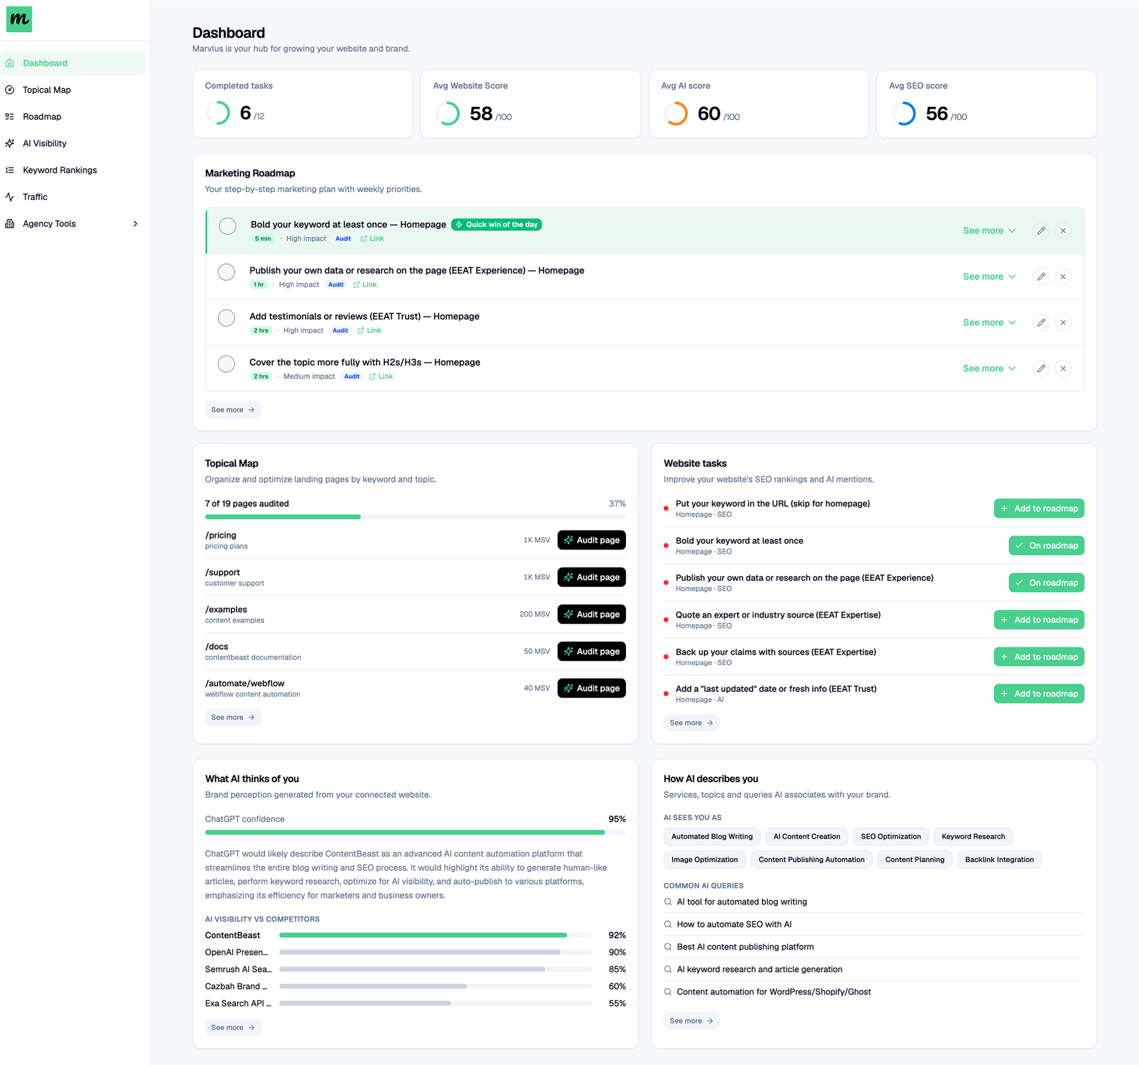Click the Traffic pulse icon in sidebar
Image resolution: width=1139 pixels, height=1065 pixels.
click(x=10, y=197)
